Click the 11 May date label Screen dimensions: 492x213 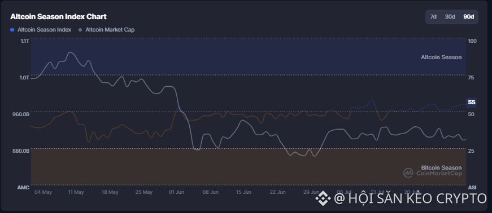76,192
